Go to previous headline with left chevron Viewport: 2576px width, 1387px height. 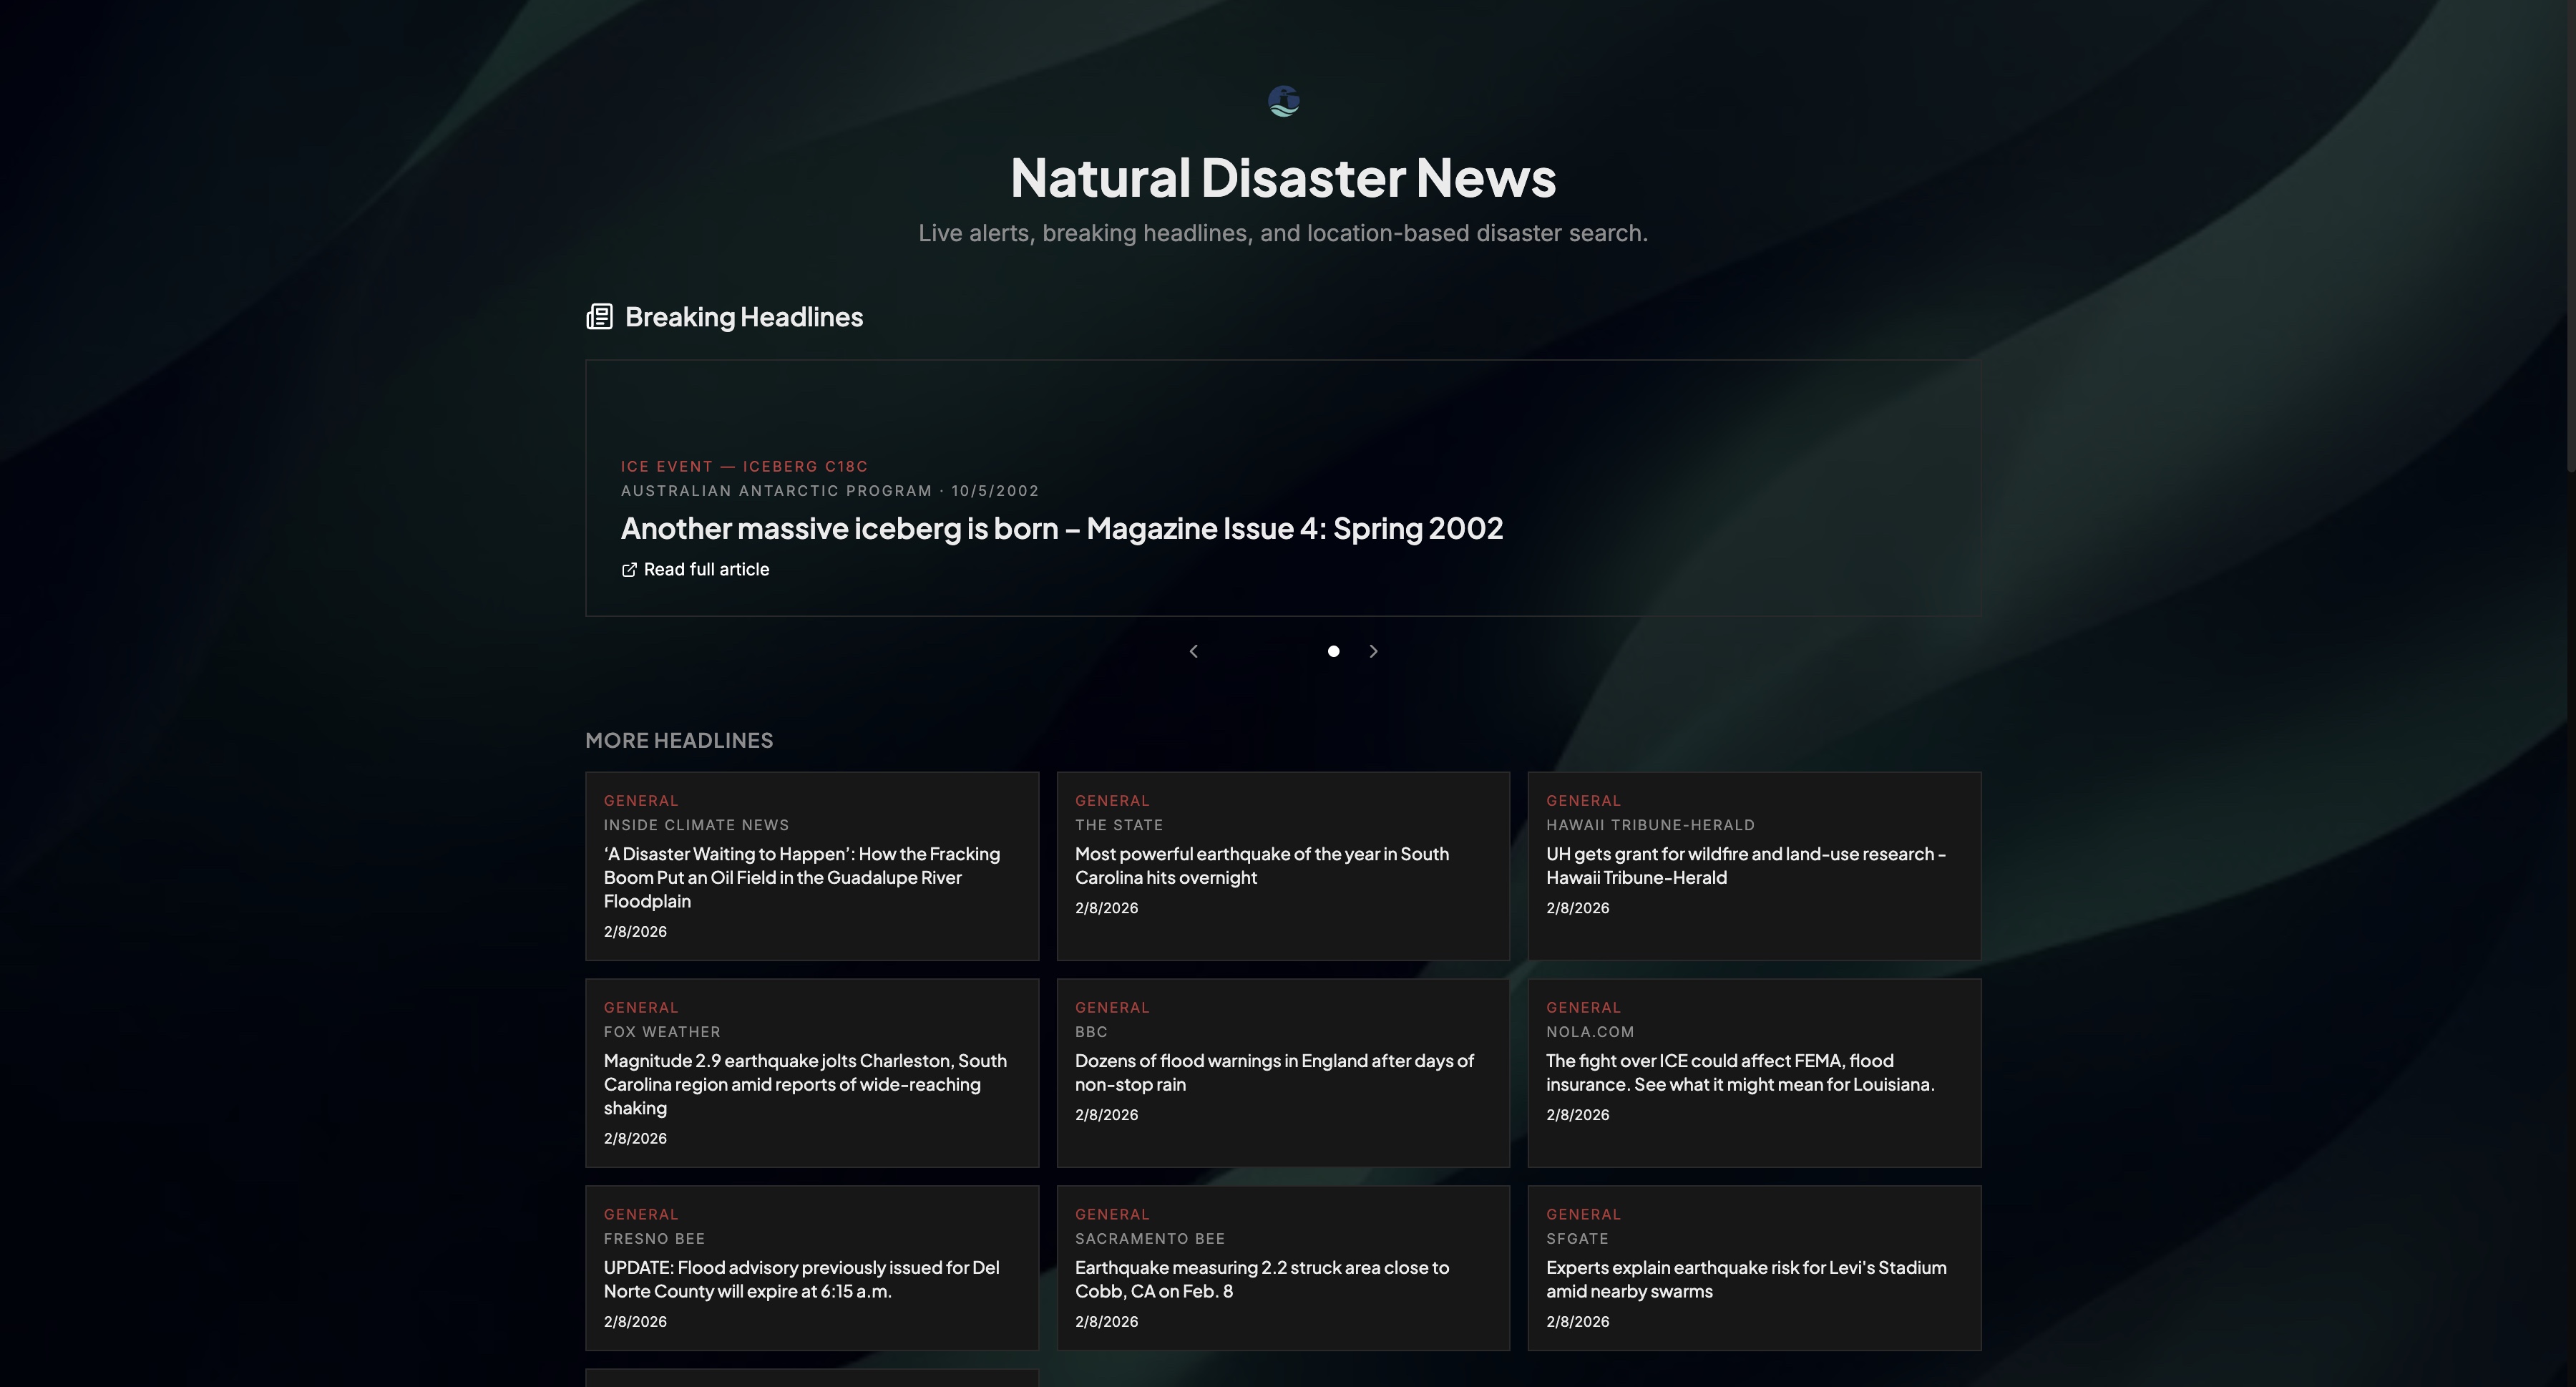click(x=1193, y=651)
